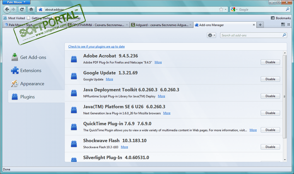Open Extensions section
This screenshot has width=294, height=174.
(26, 71)
